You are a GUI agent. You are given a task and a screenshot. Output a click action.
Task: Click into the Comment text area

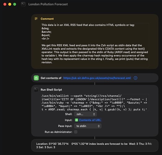94,45
